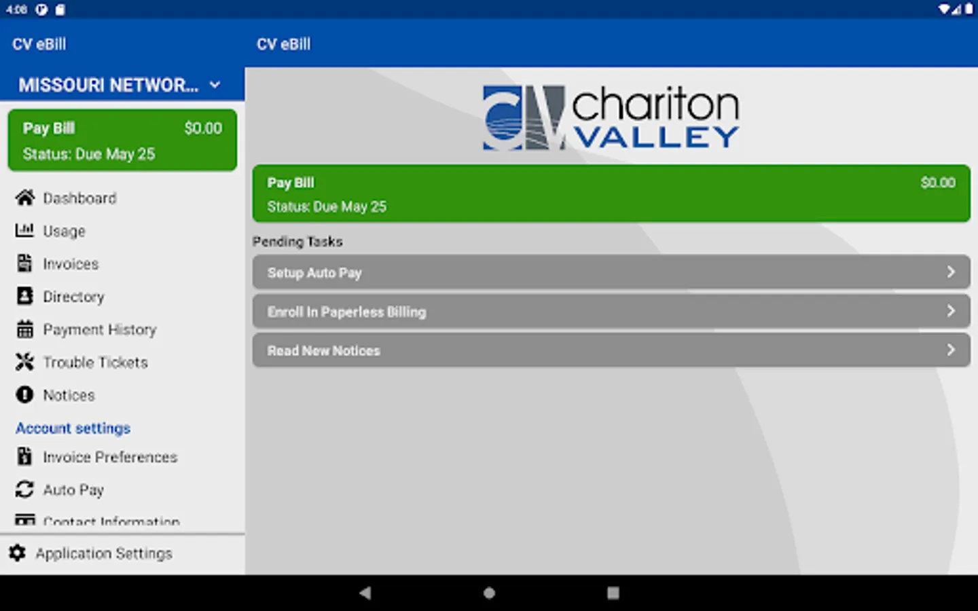This screenshot has height=611, width=978.
Task: Click the Account settings section heading
Action: [x=73, y=428]
